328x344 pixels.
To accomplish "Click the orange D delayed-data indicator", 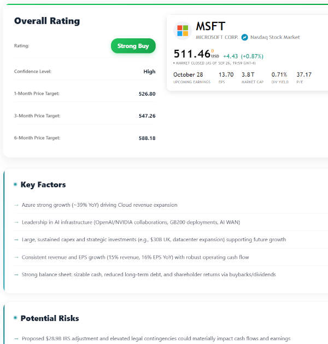I will [213, 50].
